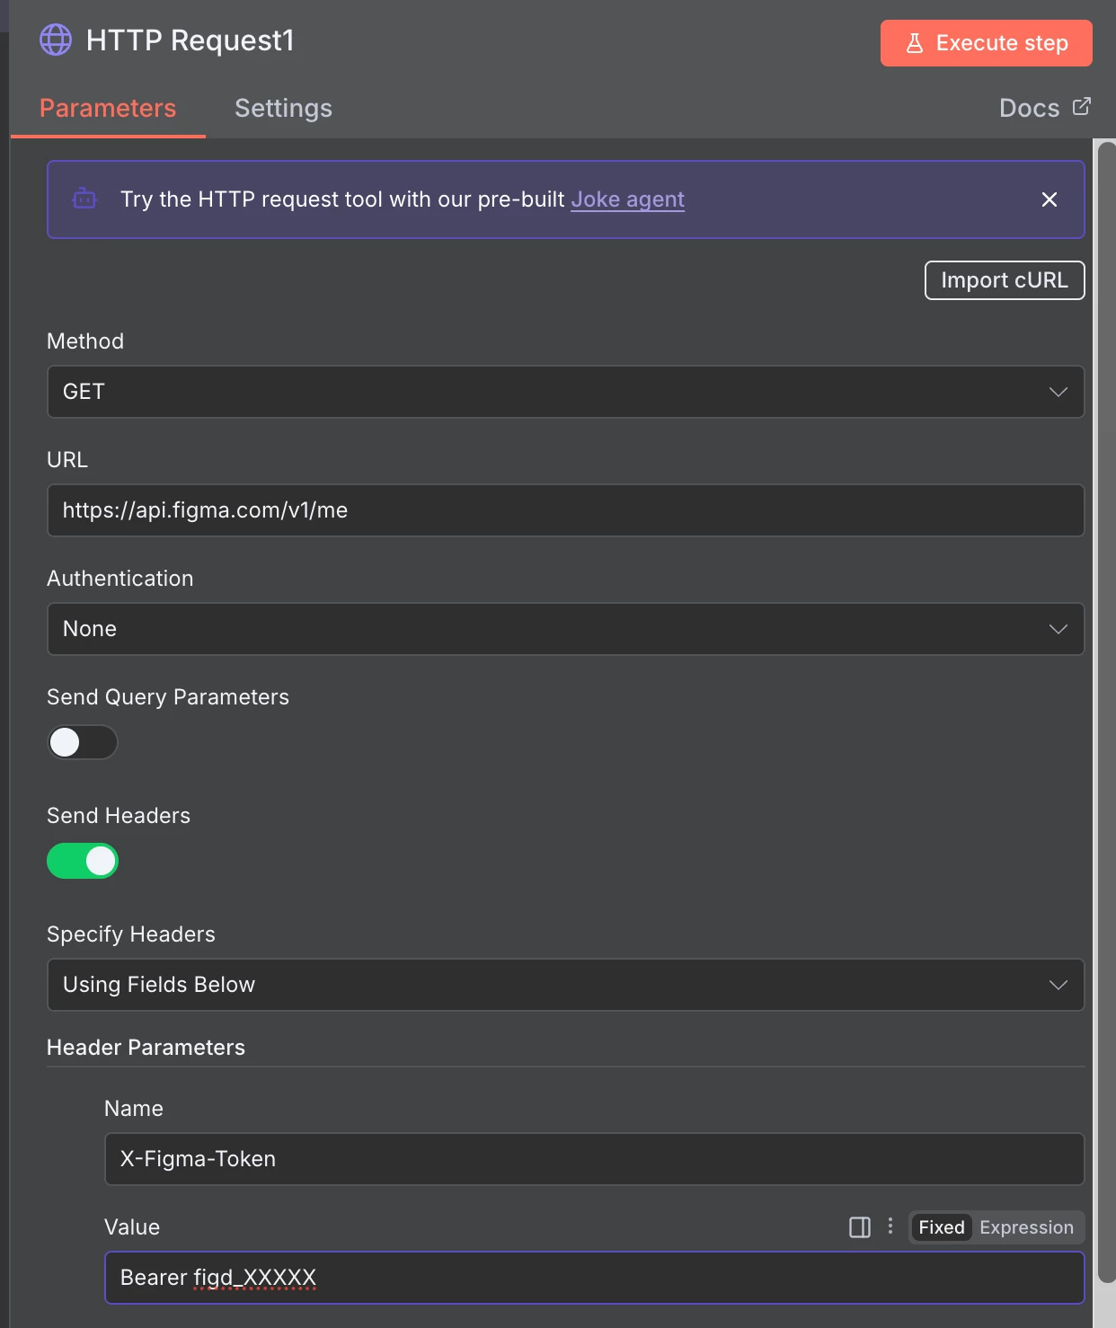1116x1328 pixels.
Task: Expand the Method GET dropdown
Action: pyautogui.click(x=565, y=392)
